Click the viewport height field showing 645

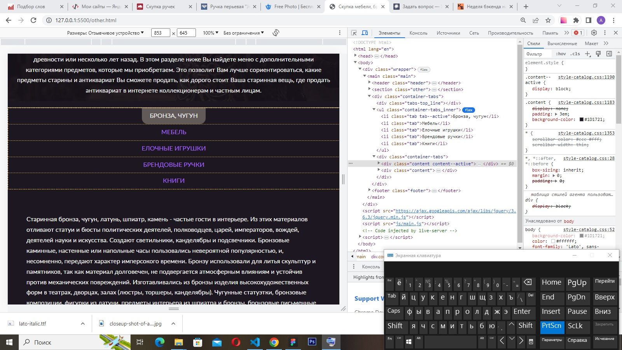[x=186, y=33]
